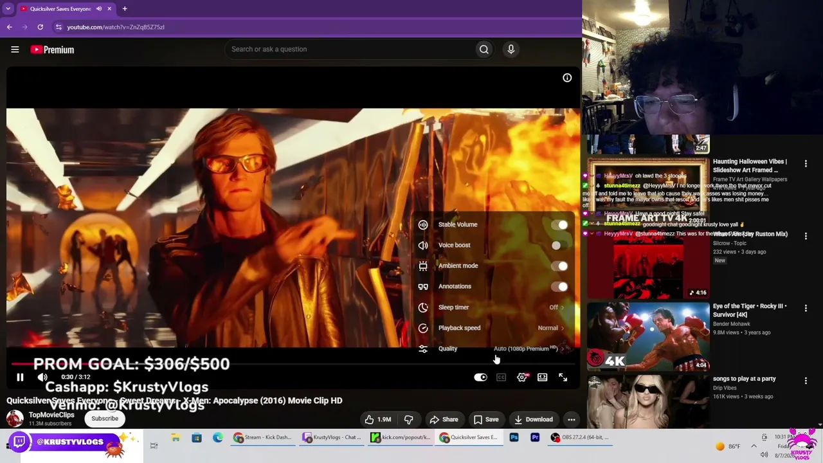Click the Stable Volume waveform icon
This screenshot has height=463, width=823.
pyautogui.click(x=423, y=224)
